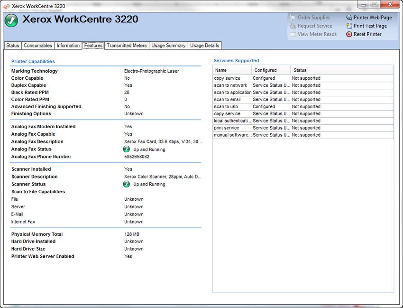
Task: Click the Status column header in services table
Action: (342, 70)
